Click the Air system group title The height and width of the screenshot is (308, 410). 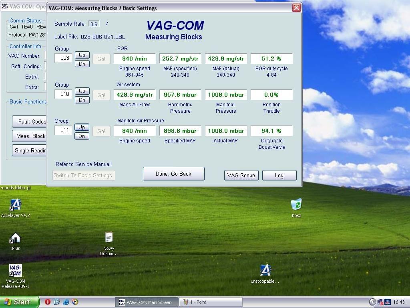coord(129,85)
